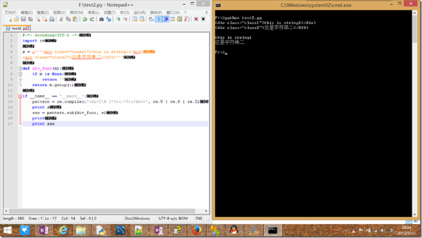Image resolution: width=422 pixels, height=238 pixels.
Task: Open the Windows Start button
Action: pos(7,231)
